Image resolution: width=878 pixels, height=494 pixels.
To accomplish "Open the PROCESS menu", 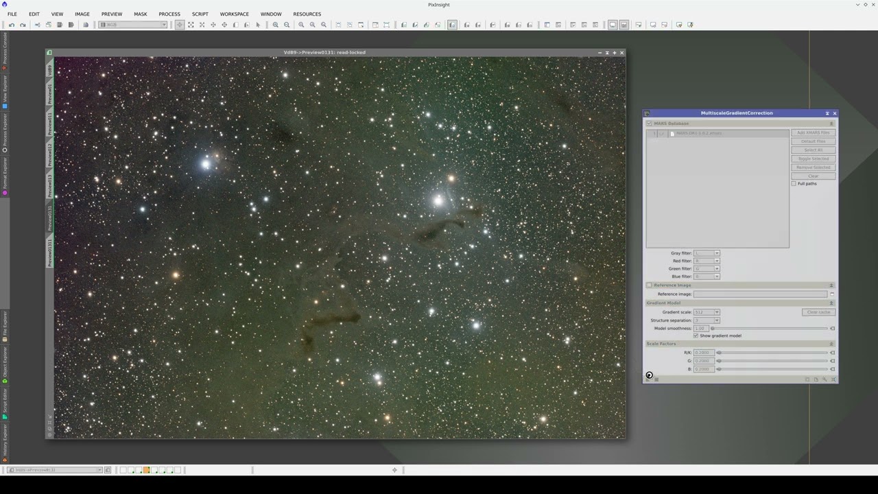I will click(x=169, y=14).
